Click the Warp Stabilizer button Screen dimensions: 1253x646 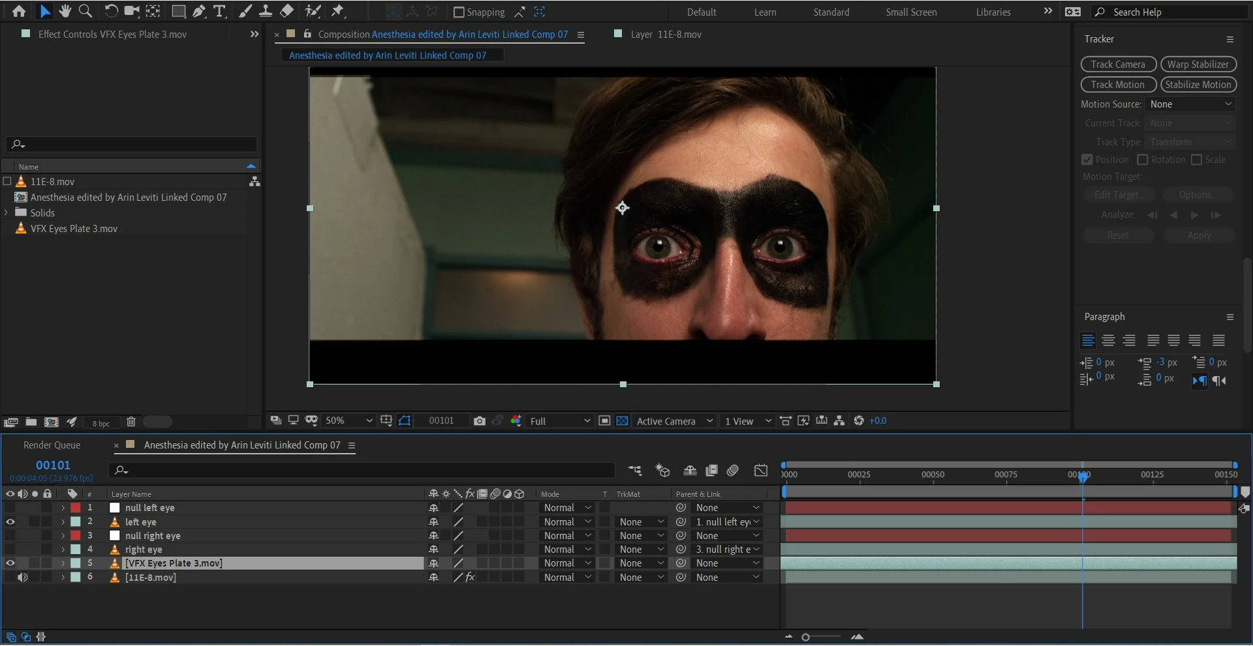[x=1198, y=65]
